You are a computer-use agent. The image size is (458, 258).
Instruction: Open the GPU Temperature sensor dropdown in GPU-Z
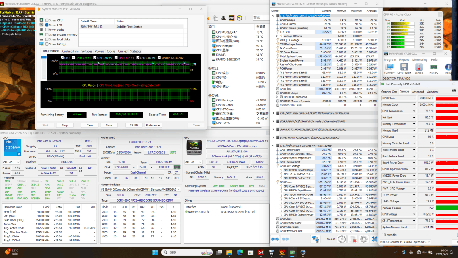point(414,111)
